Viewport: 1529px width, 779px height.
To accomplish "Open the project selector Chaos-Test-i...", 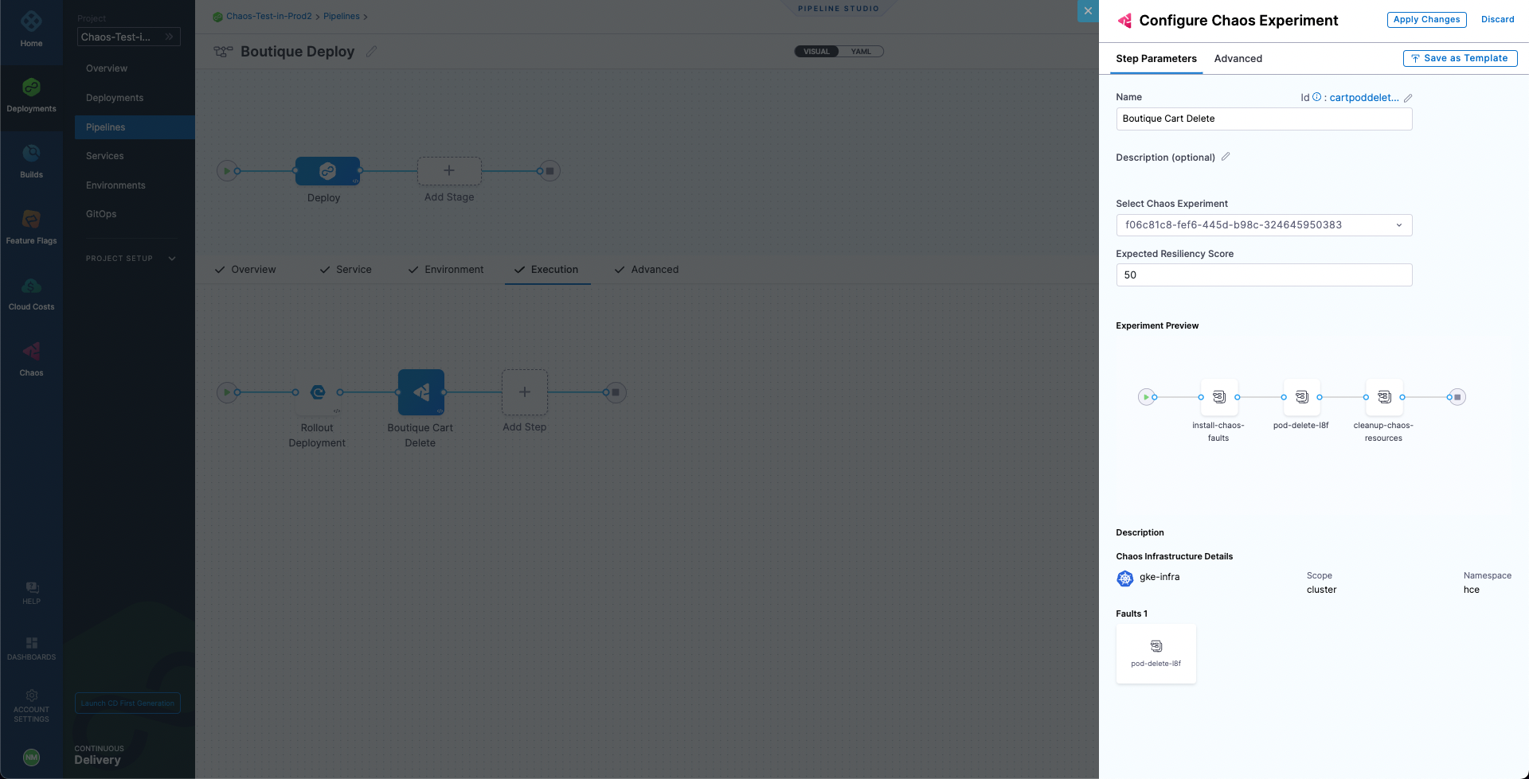I will 128,37.
